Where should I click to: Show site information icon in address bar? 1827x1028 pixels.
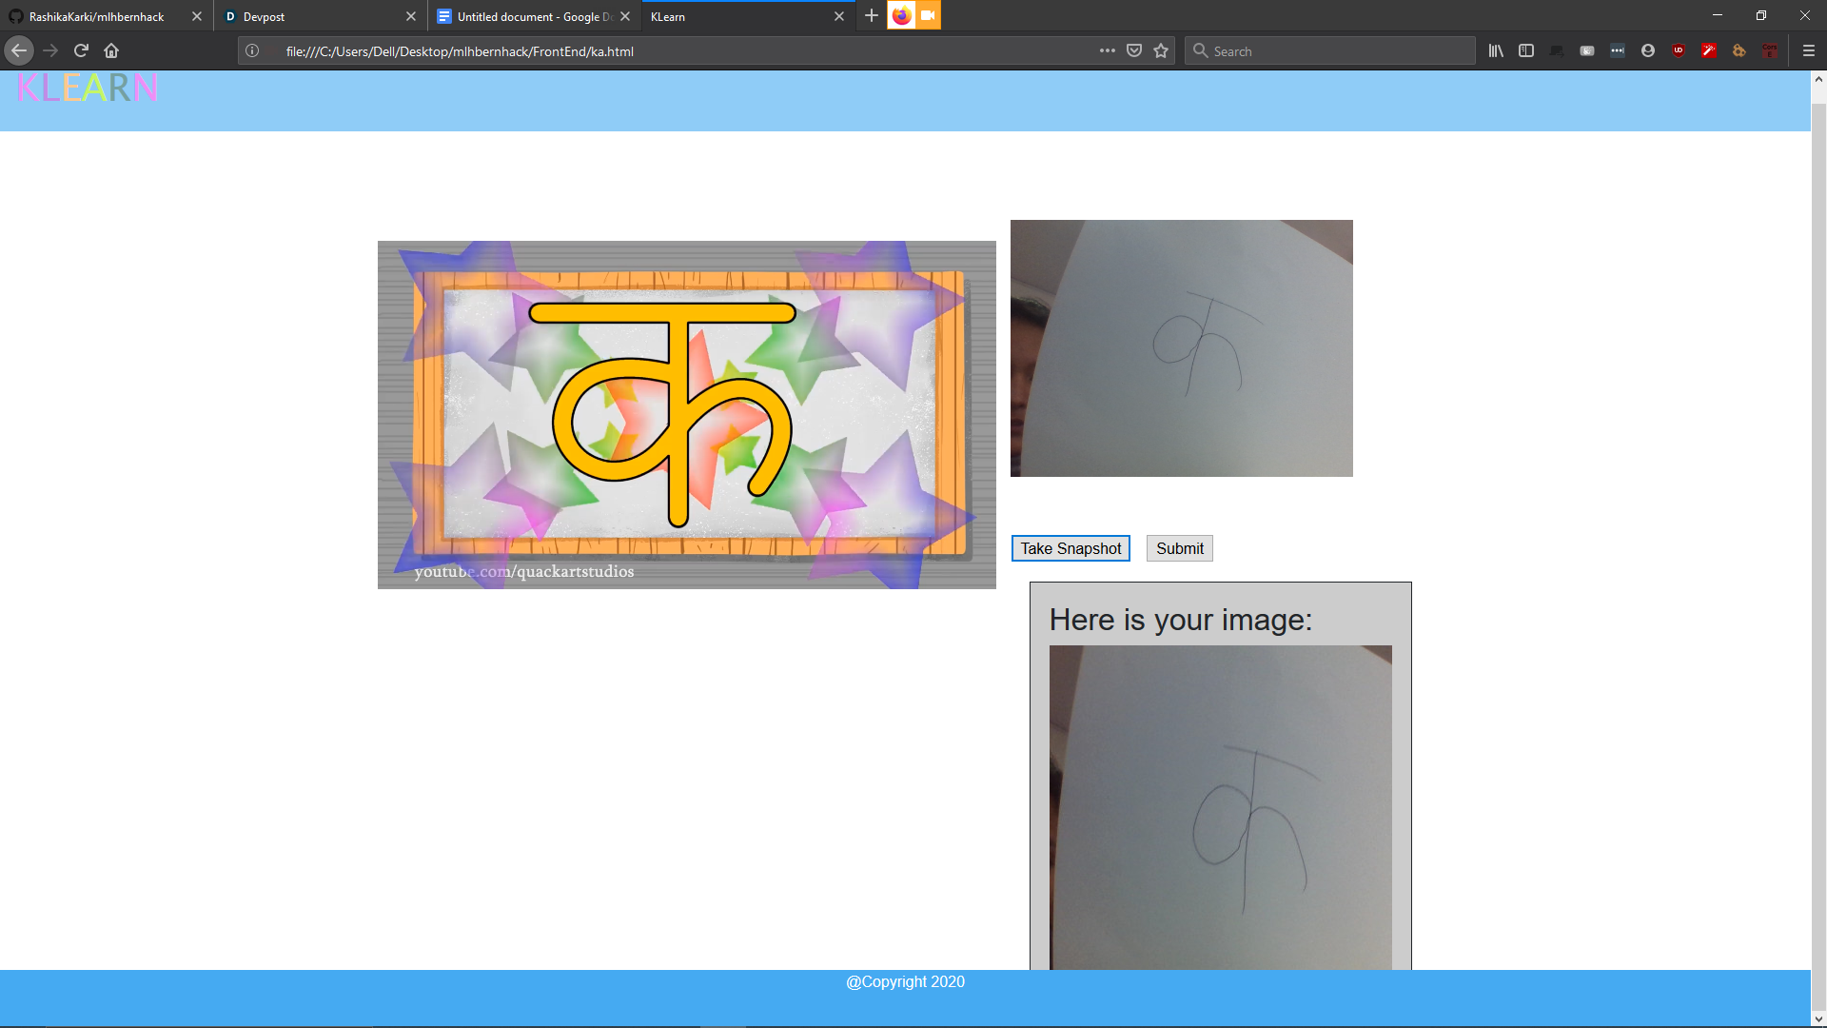(x=252, y=51)
